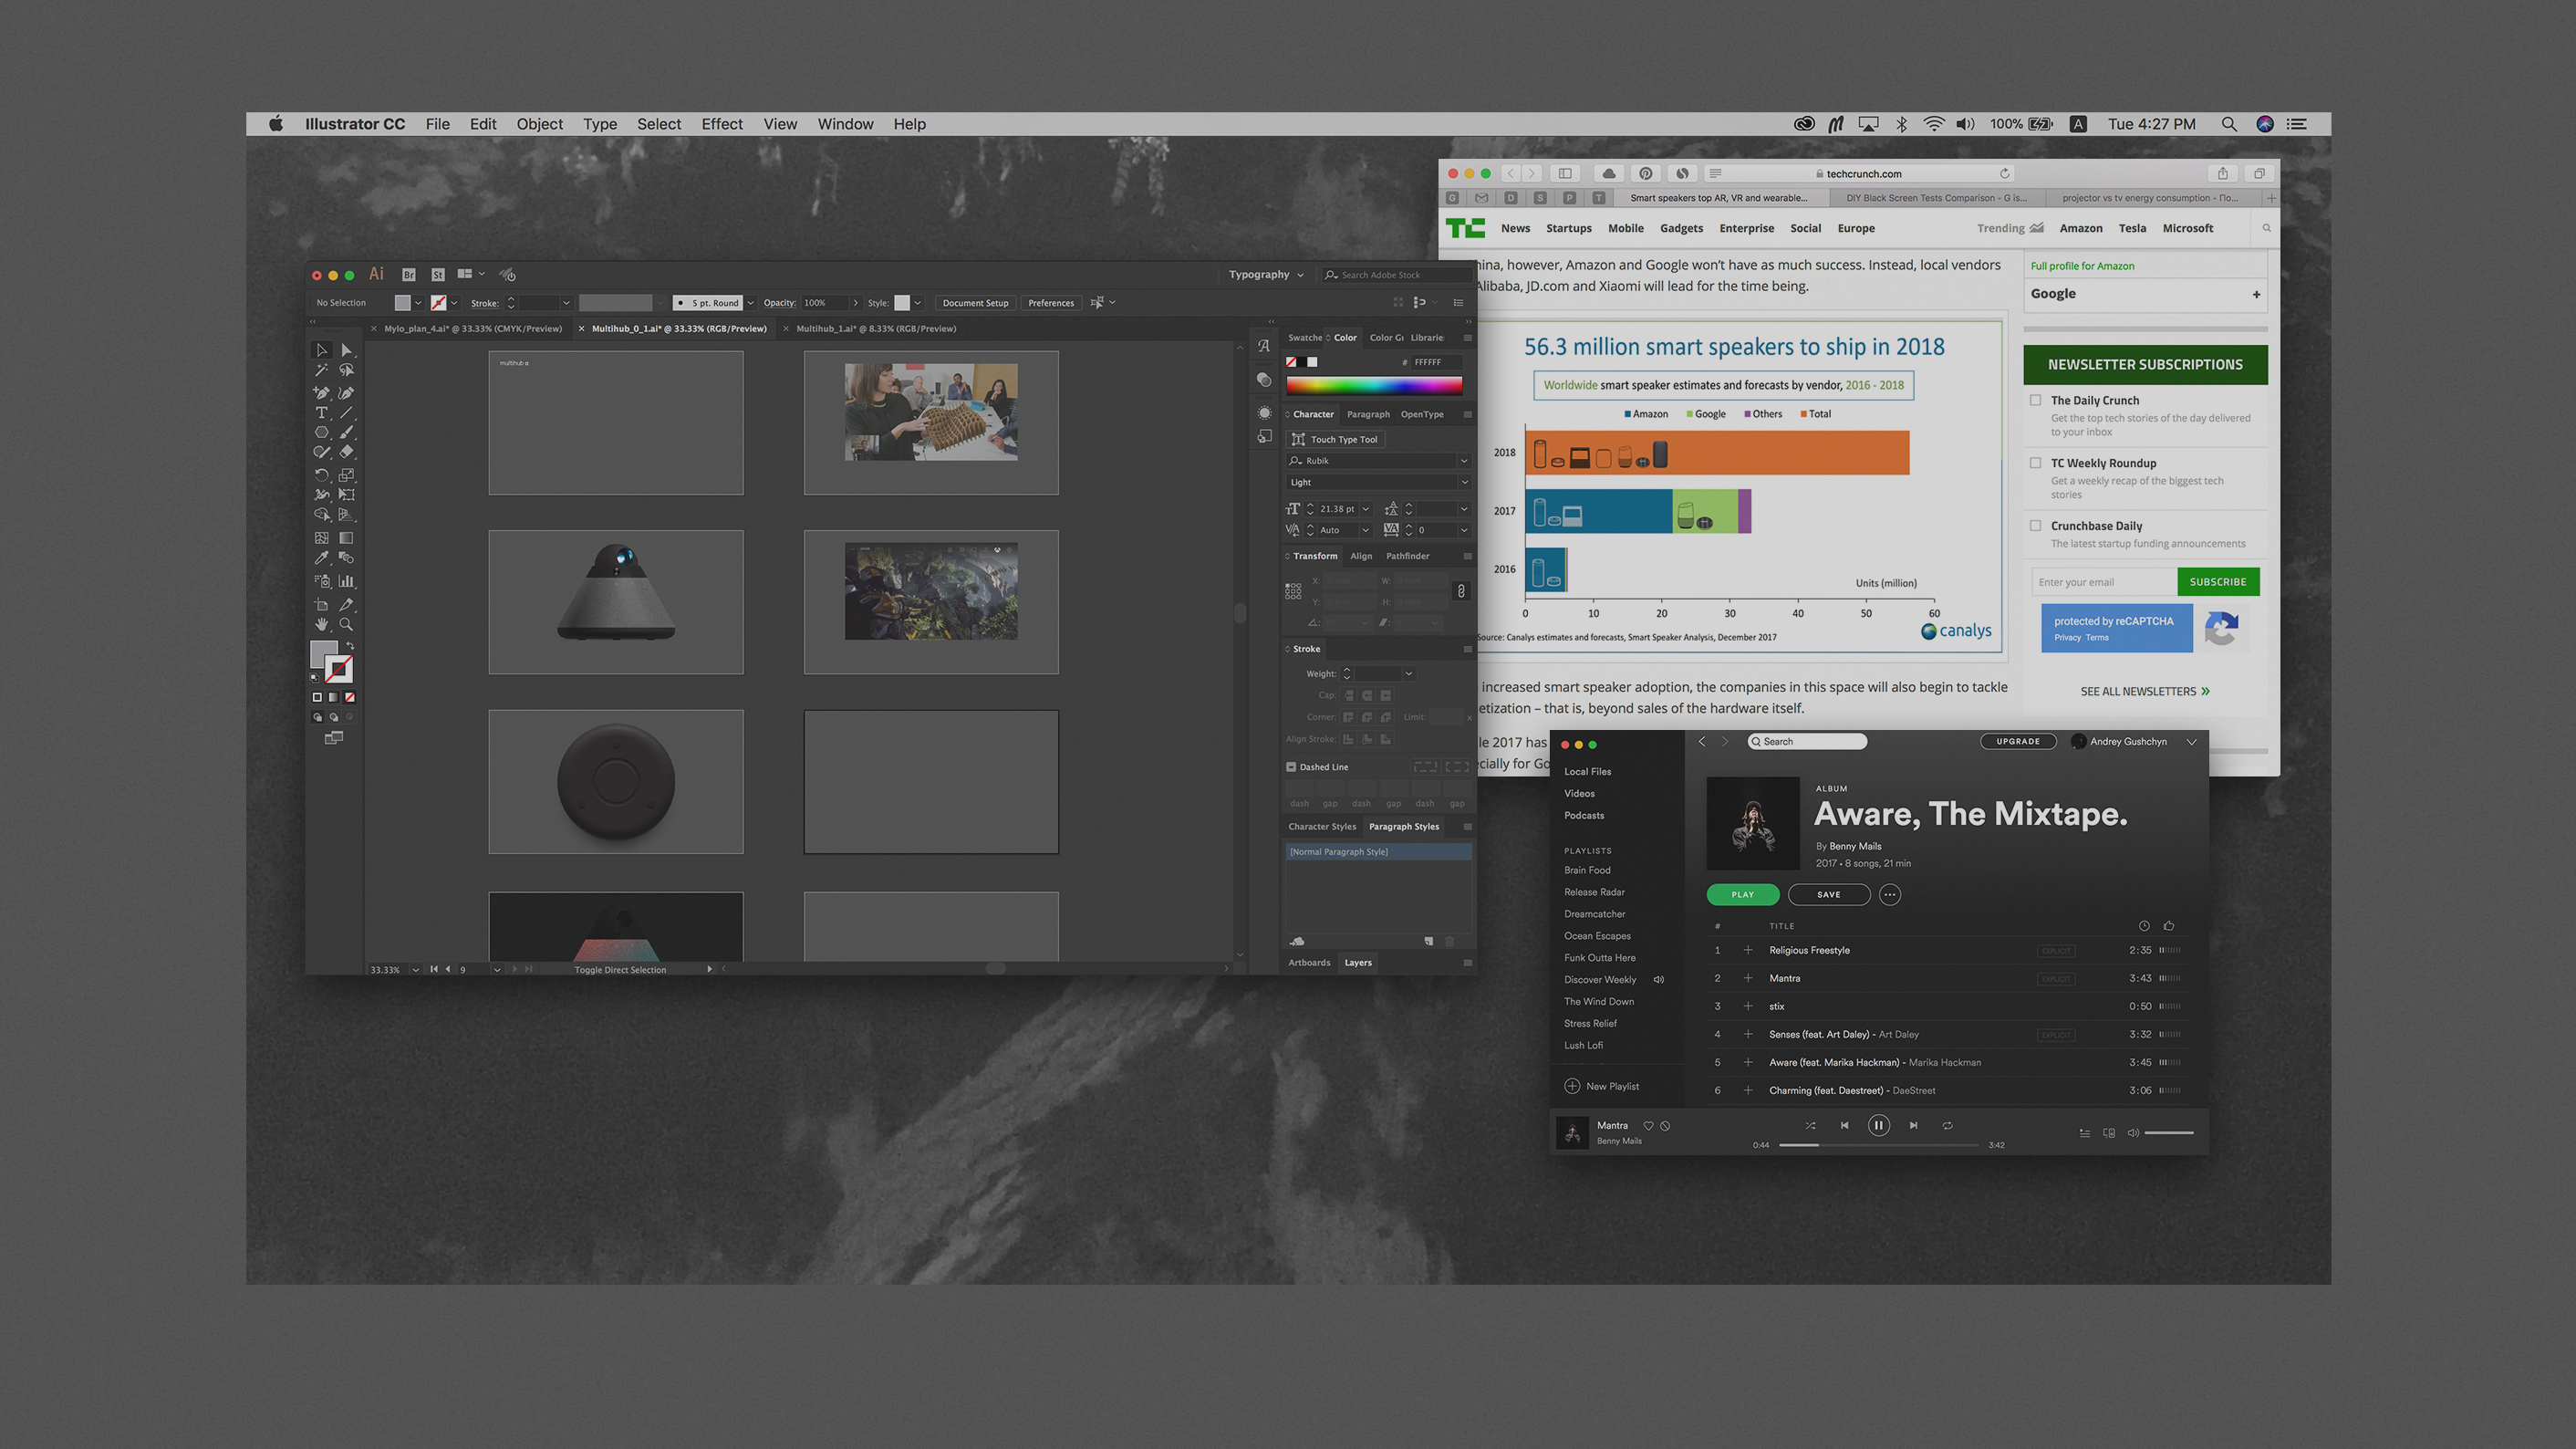Open the Rubik font family dropdown
Image resolution: width=2576 pixels, height=1449 pixels.
point(1464,461)
